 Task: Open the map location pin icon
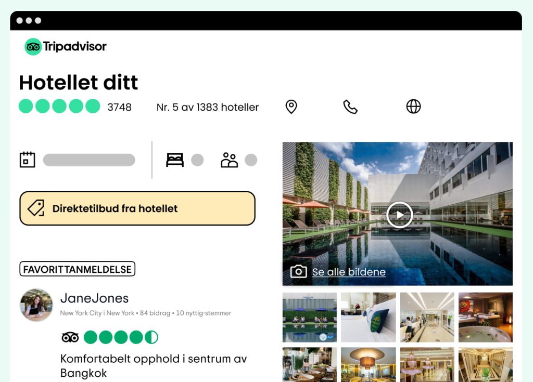[x=291, y=107]
